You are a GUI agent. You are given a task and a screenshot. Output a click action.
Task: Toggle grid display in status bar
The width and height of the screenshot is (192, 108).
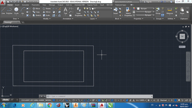54,100
